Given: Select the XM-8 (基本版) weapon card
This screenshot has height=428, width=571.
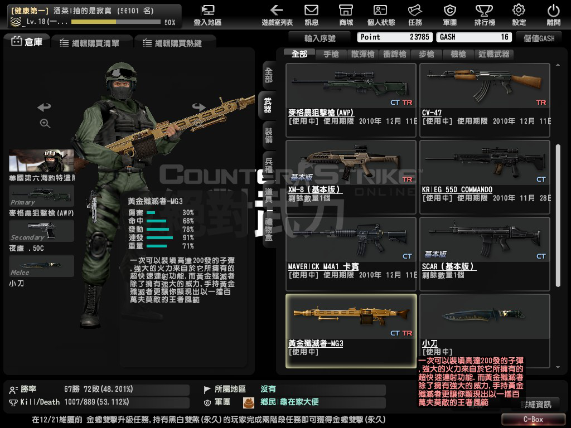Looking at the screenshot, I should coord(351,177).
